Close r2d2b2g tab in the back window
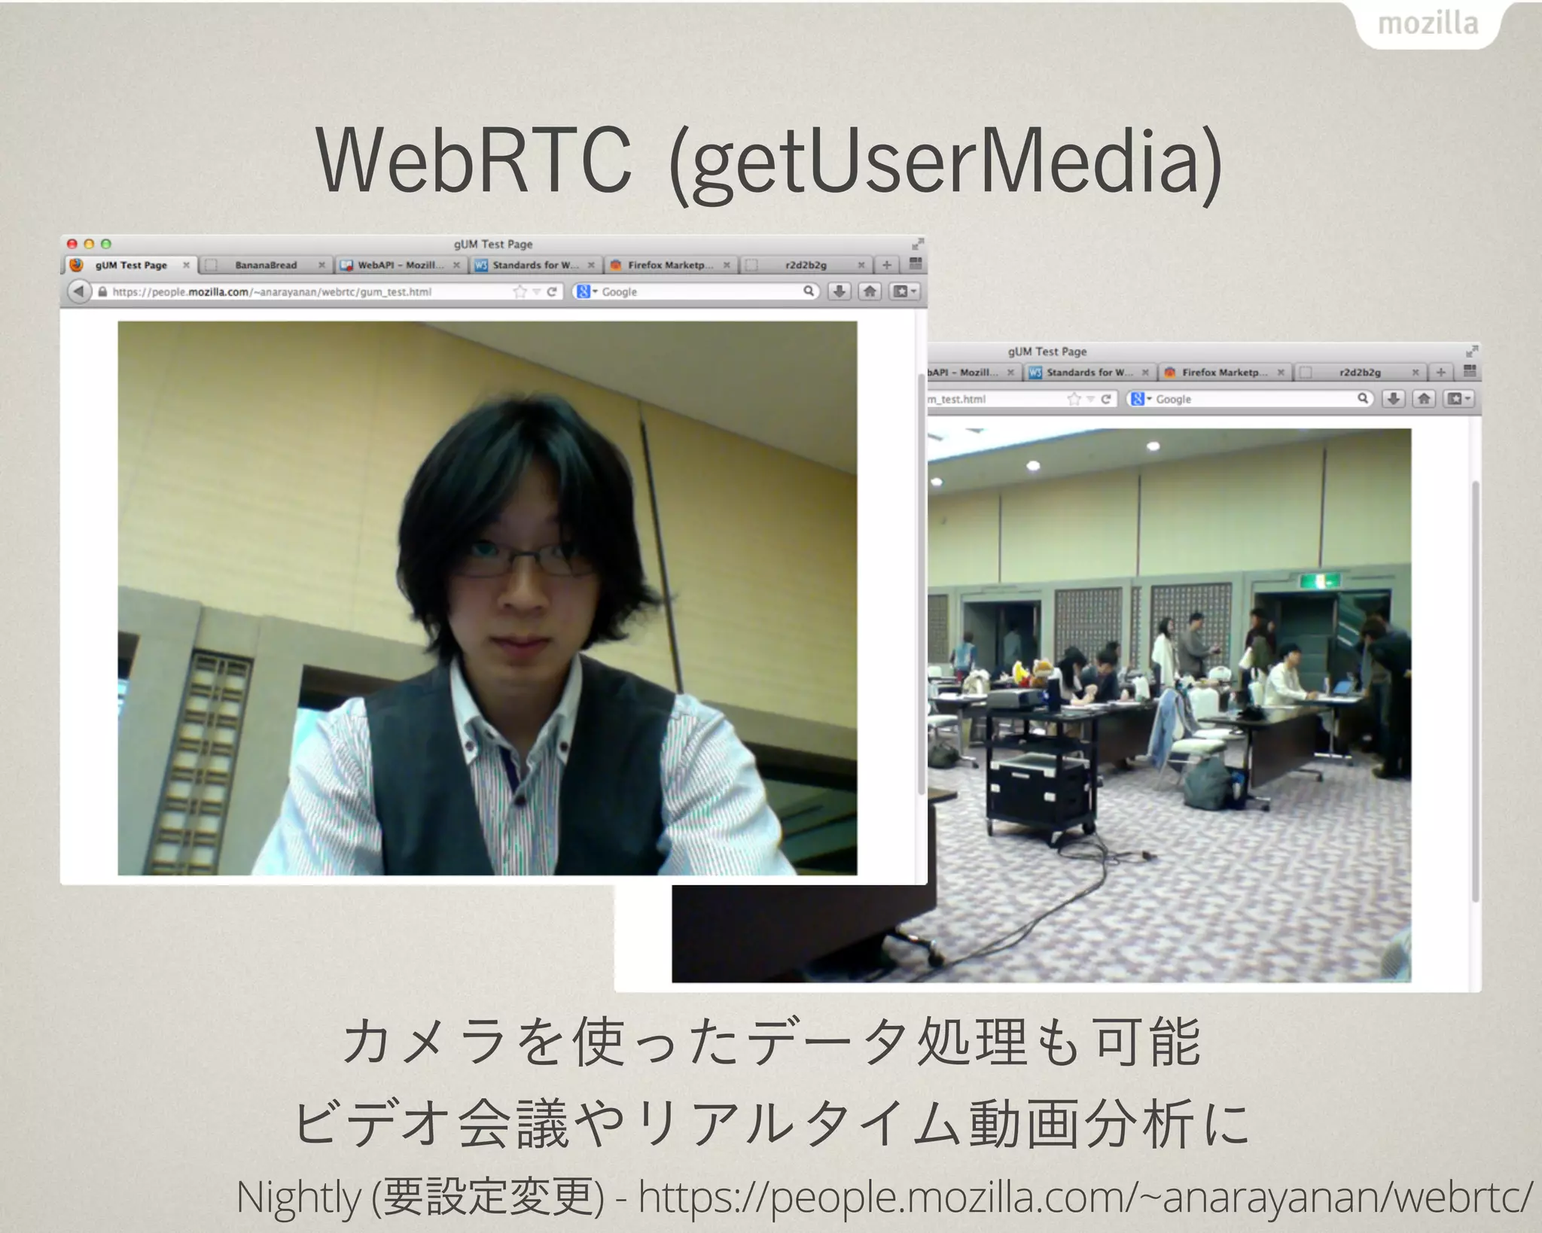 click(1415, 373)
